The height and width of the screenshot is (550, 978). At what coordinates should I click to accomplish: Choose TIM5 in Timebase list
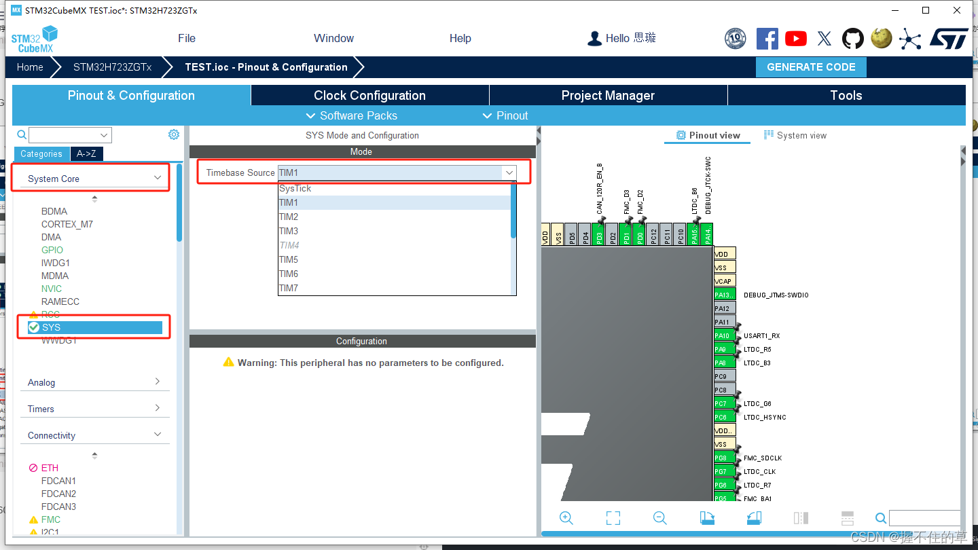click(x=394, y=259)
